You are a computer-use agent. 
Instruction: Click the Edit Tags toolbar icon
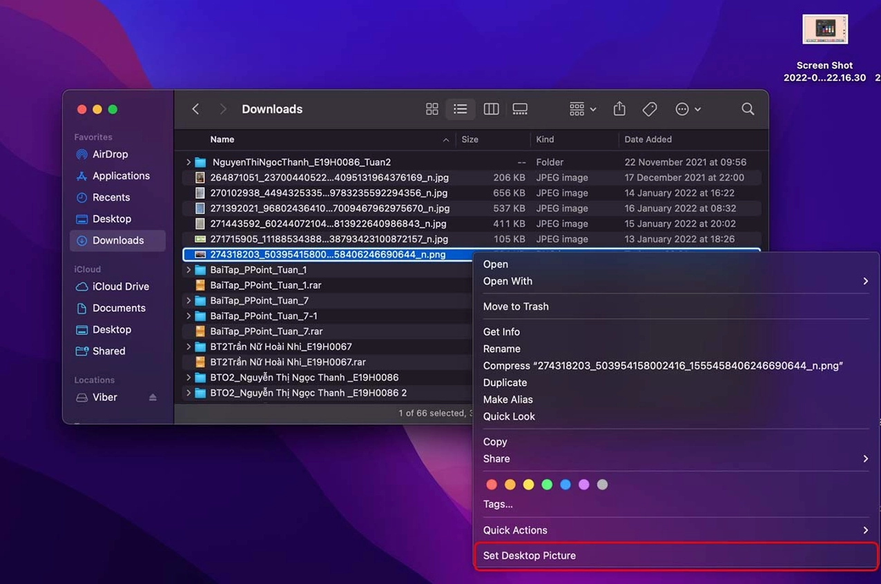coord(649,109)
